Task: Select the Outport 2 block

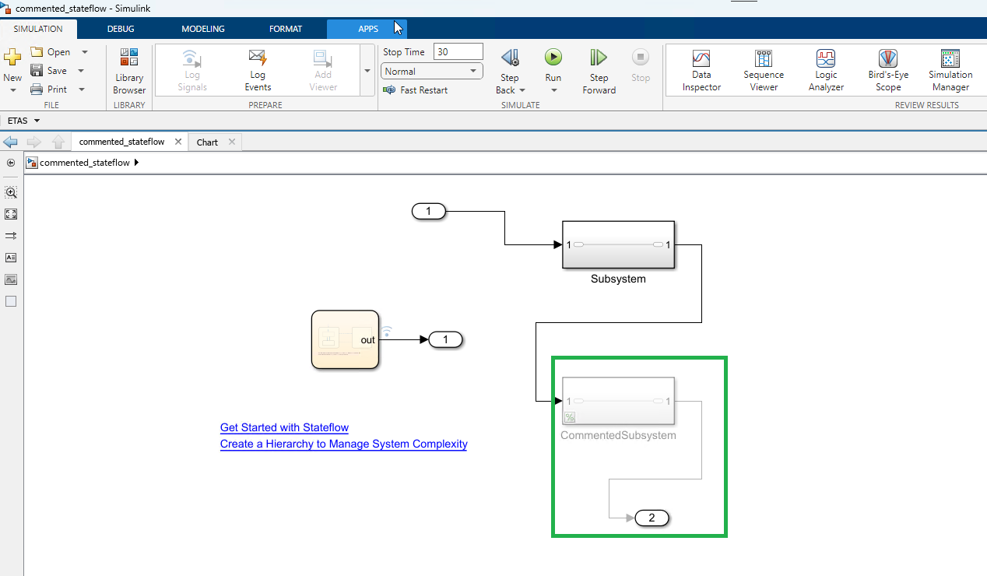Action: click(x=652, y=518)
